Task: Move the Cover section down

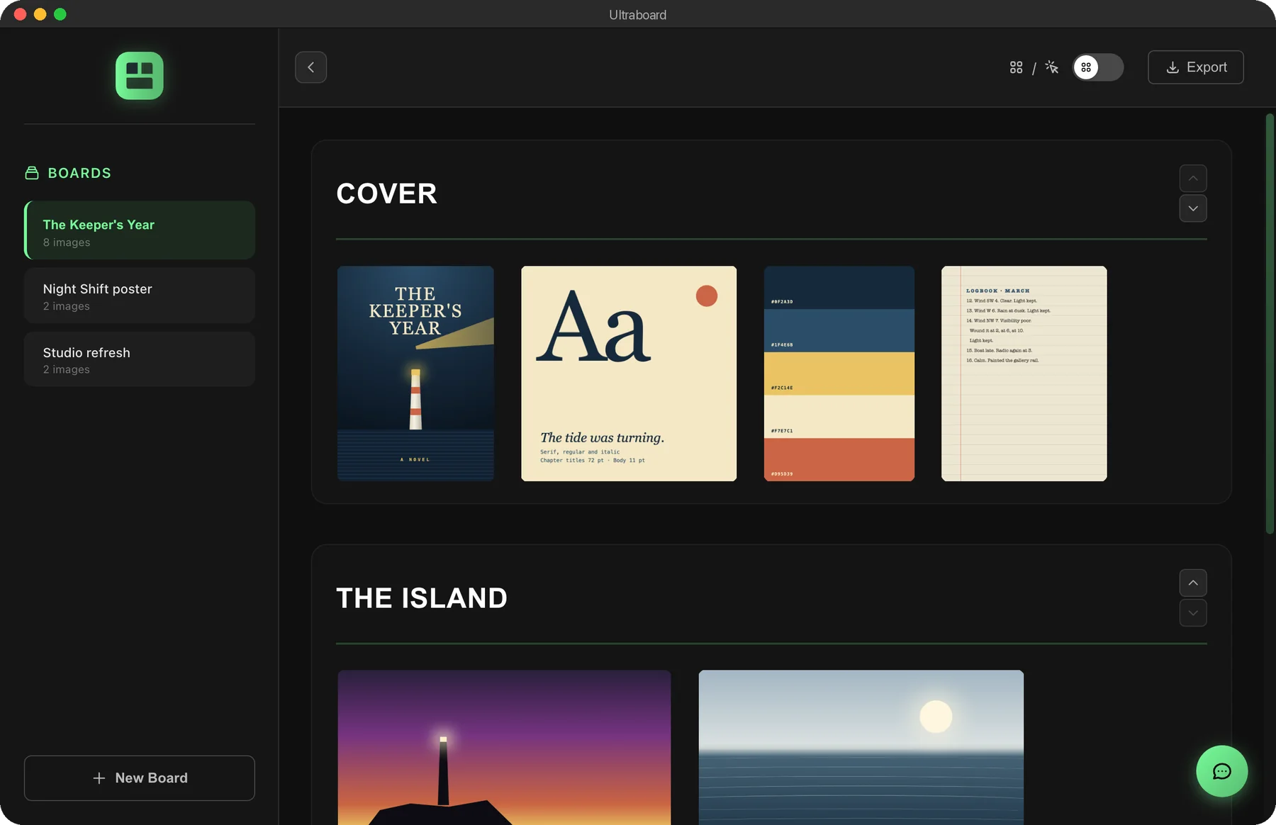Action: point(1193,208)
